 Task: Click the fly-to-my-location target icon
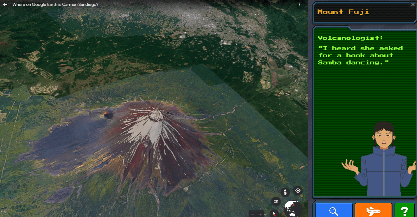tap(298, 191)
